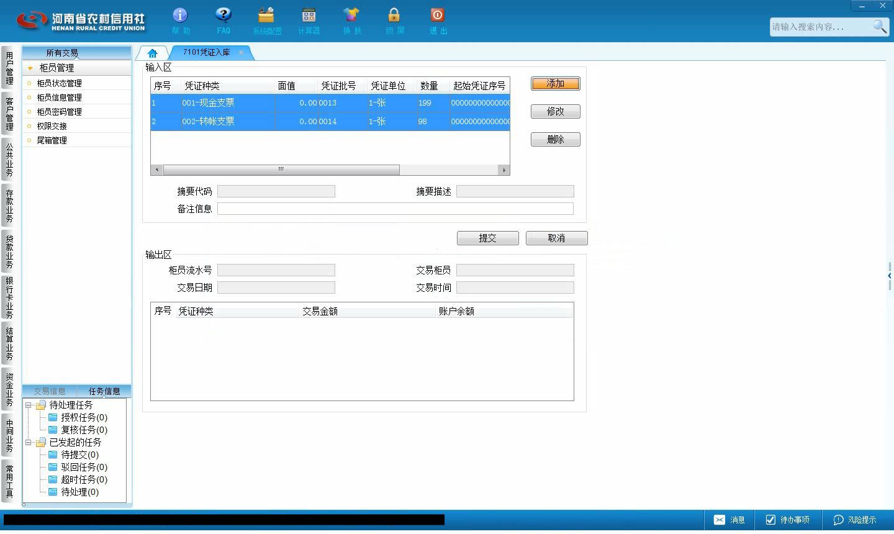Open 资金业务 side tab
Image resolution: width=894 pixels, height=534 pixels.
point(9,389)
